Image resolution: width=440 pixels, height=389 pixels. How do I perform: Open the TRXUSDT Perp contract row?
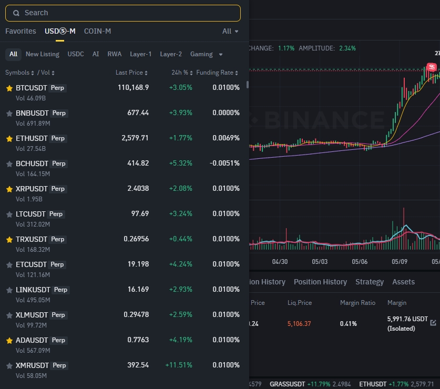123,244
